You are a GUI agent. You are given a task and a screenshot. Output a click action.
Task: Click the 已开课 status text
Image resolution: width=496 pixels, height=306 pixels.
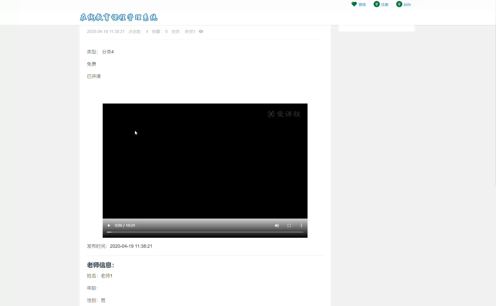point(94,76)
